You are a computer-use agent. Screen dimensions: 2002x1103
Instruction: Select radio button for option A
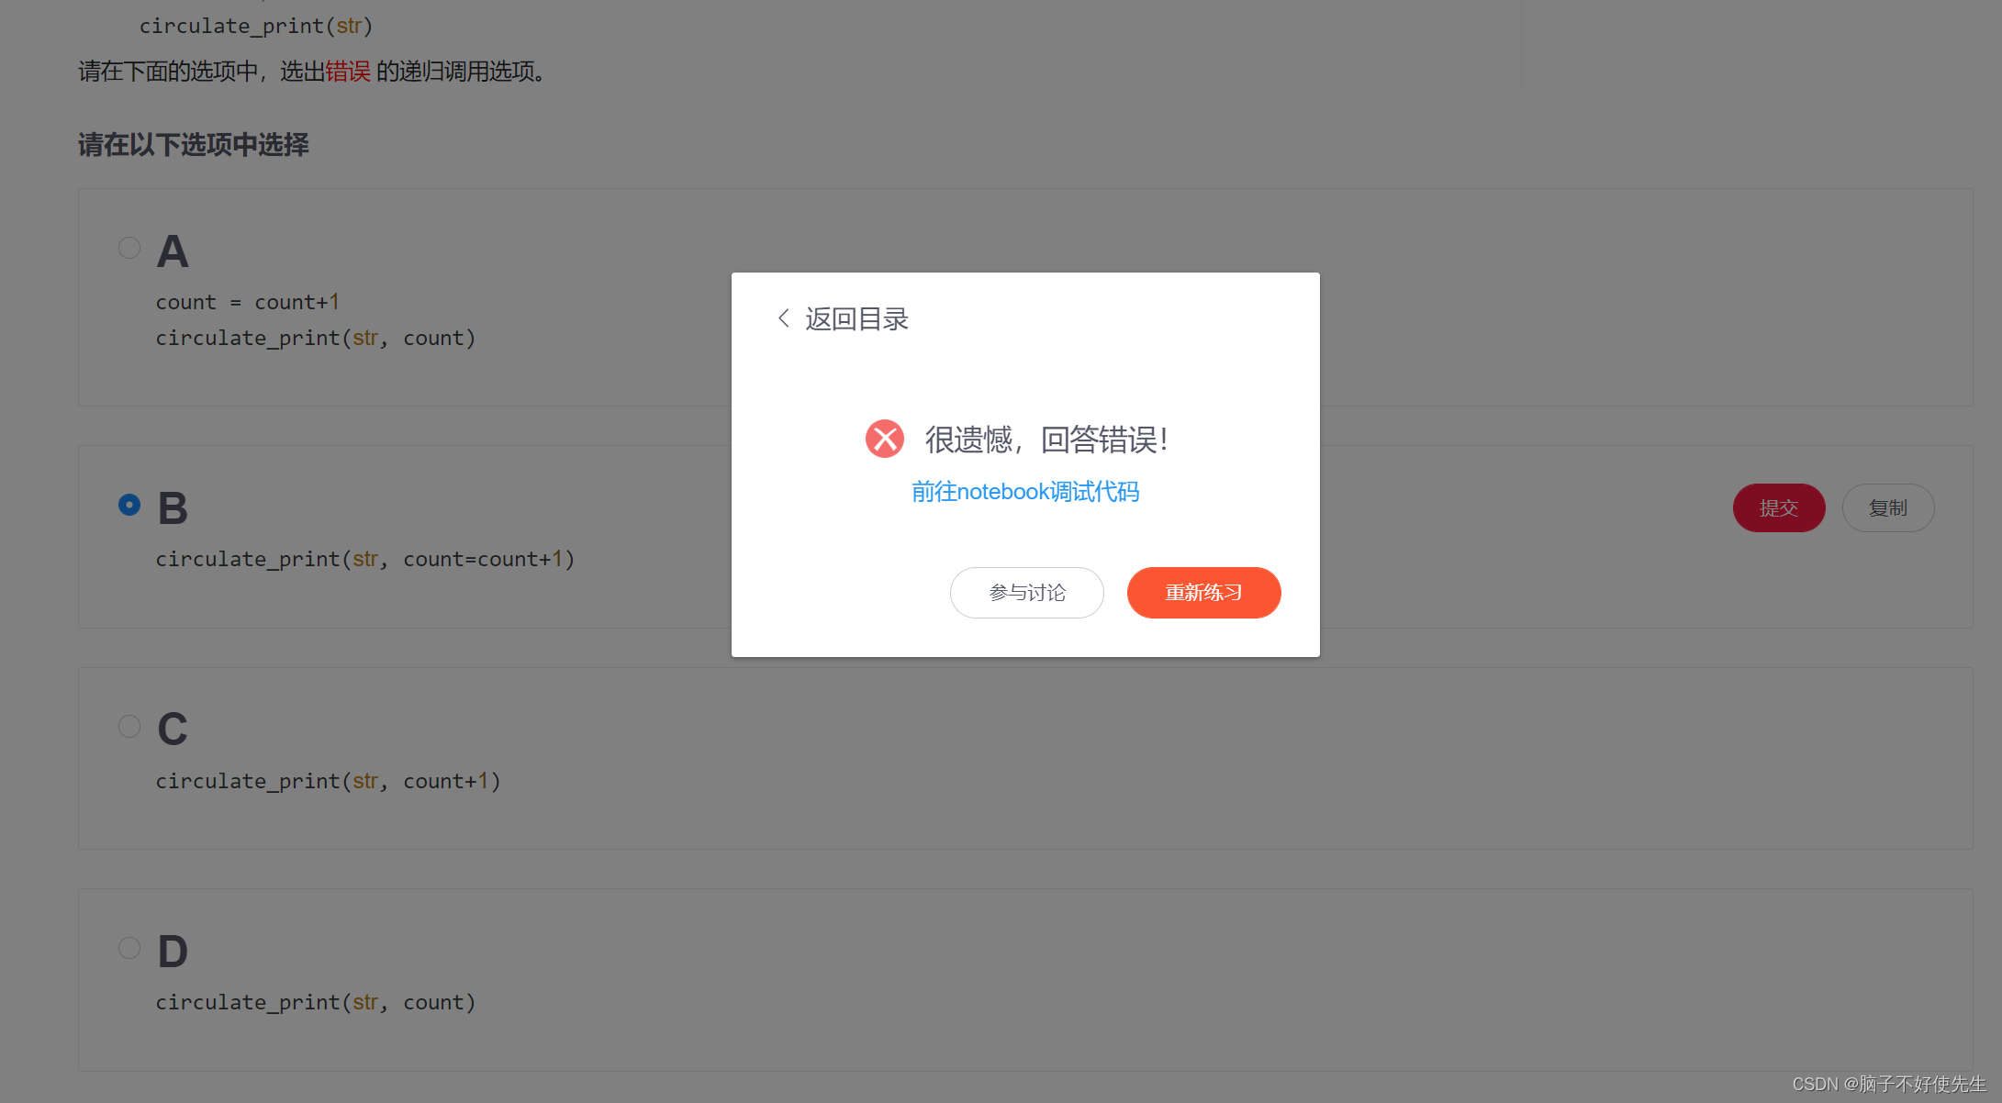pos(129,248)
